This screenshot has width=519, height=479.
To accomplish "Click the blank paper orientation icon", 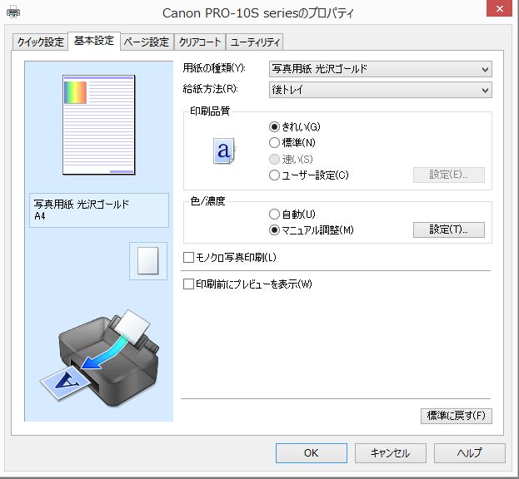I will click(x=148, y=261).
